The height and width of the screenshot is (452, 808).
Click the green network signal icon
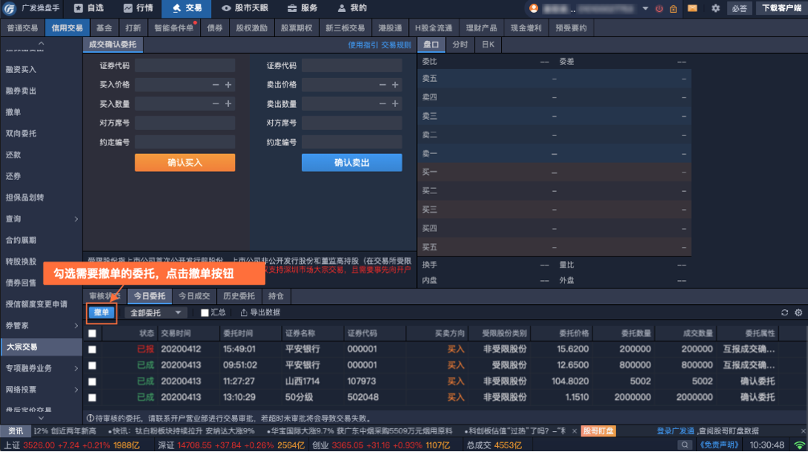pyautogui.click(x=800, y=445)
